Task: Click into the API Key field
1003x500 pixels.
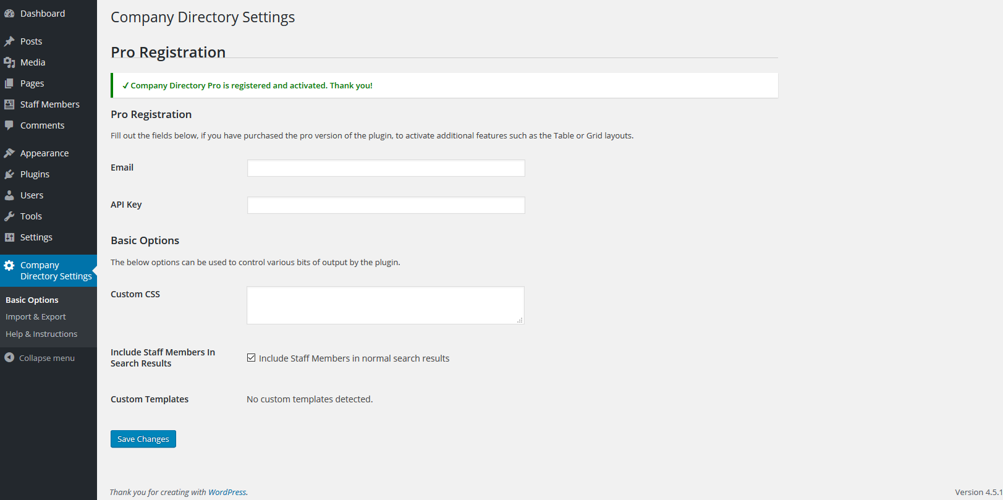Action: 386,205
